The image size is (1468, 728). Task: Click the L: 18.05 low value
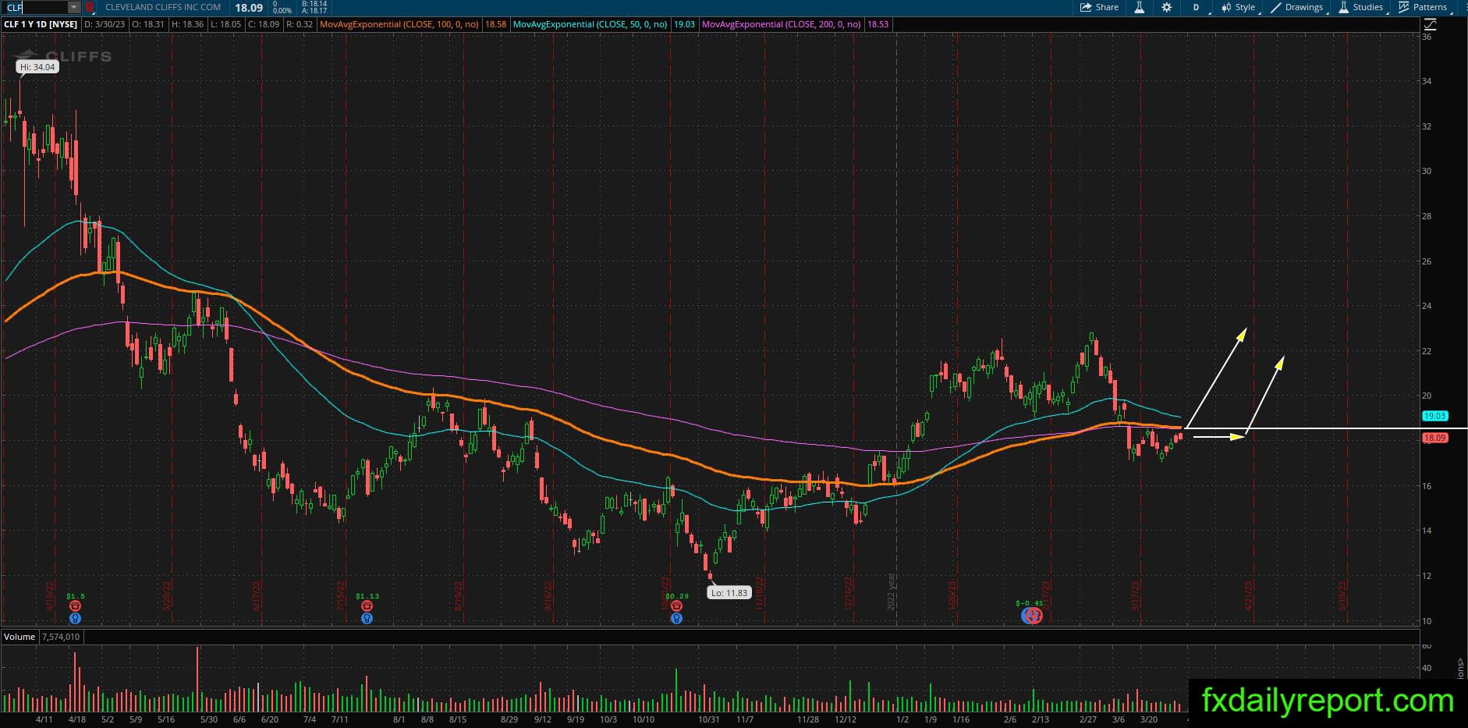click(x=225, y=24)
